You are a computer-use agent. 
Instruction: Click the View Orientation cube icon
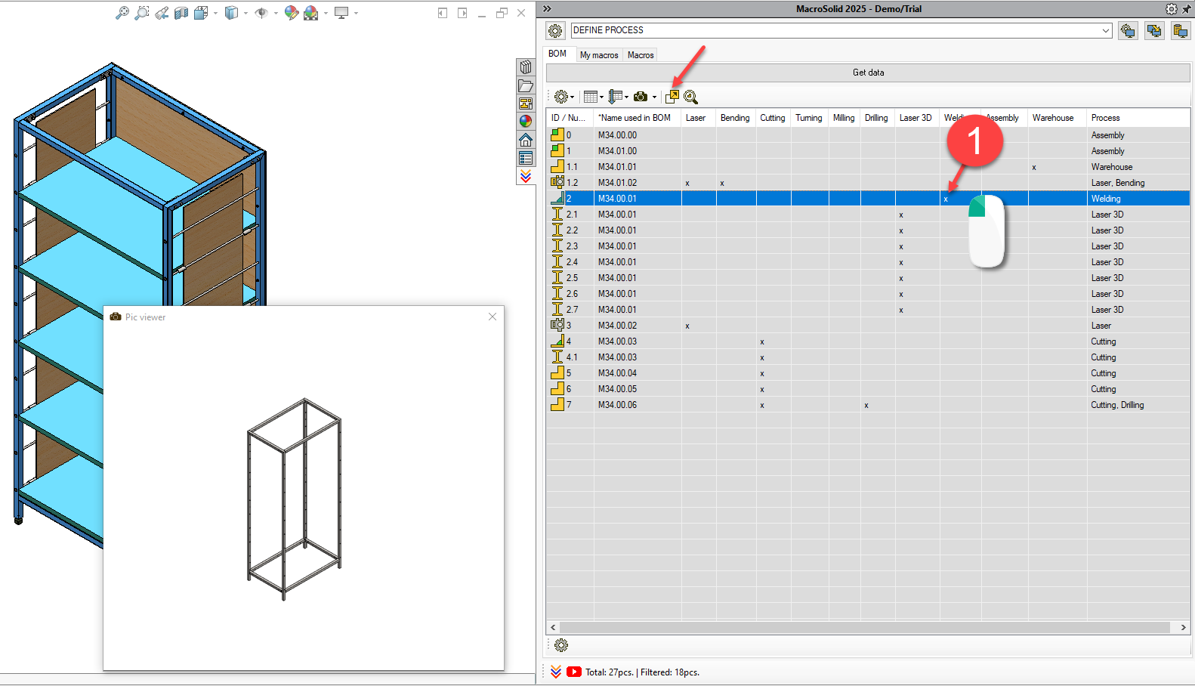[x=200, y=13]
